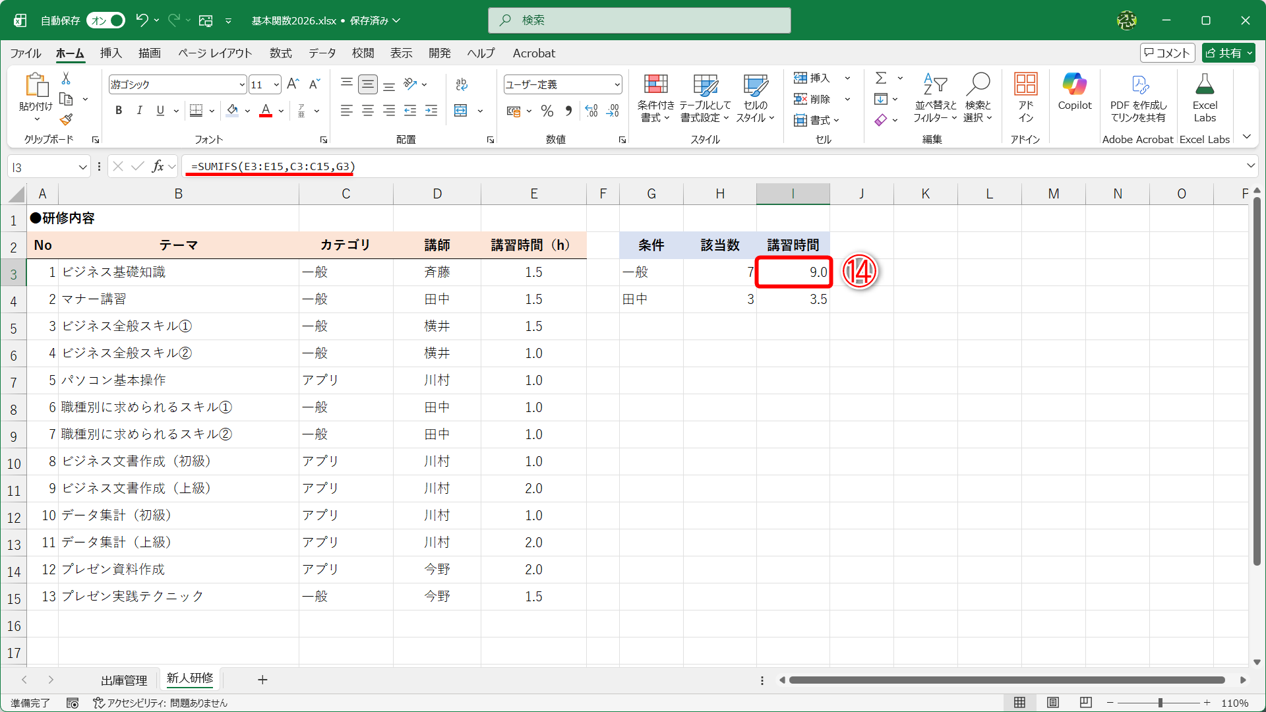
Task: Click the percent style icon
Action: (x=547, y=111)
